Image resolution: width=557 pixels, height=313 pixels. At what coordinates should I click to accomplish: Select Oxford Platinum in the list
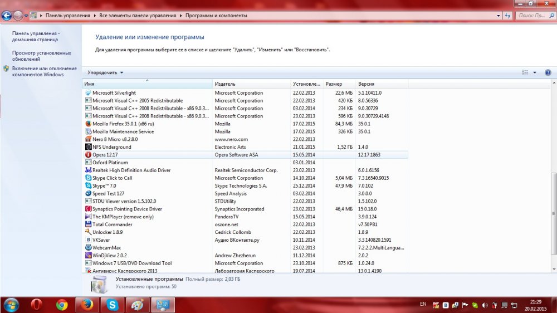[245, 163]
